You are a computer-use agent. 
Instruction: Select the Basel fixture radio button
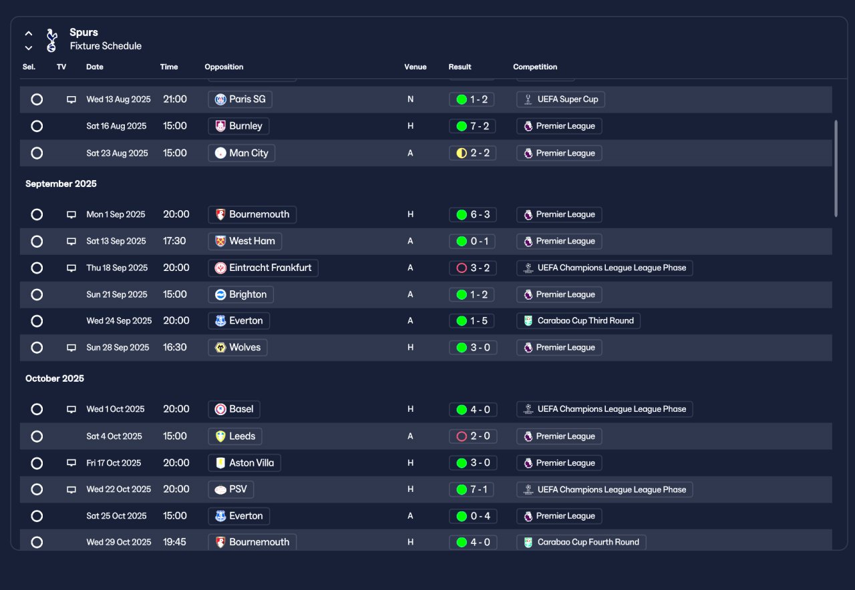pyautogui.click(x=37, y=409)
